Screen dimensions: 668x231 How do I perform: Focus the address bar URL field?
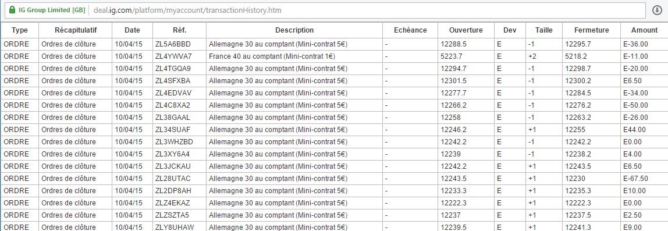(325, 10)
